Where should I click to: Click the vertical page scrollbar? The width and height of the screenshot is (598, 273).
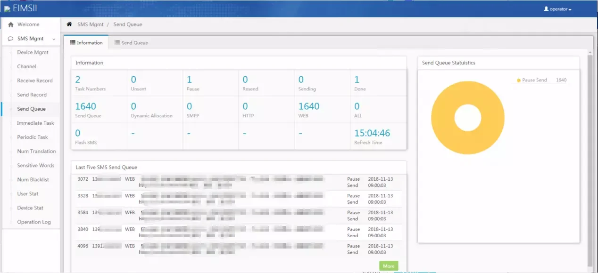pyautogui.click(x=590, y=160)
